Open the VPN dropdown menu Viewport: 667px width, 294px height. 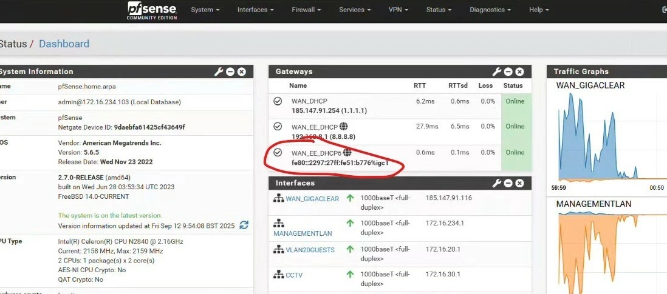click(x=398, y=10)
